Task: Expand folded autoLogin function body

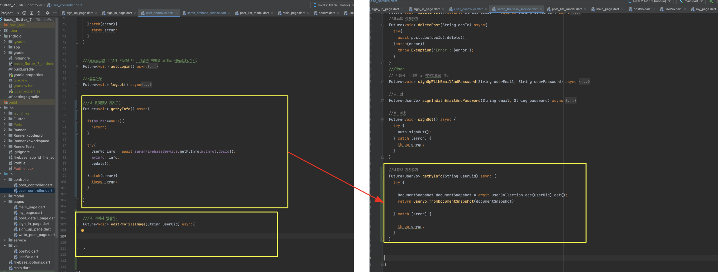Action: [x=153, y=67]
